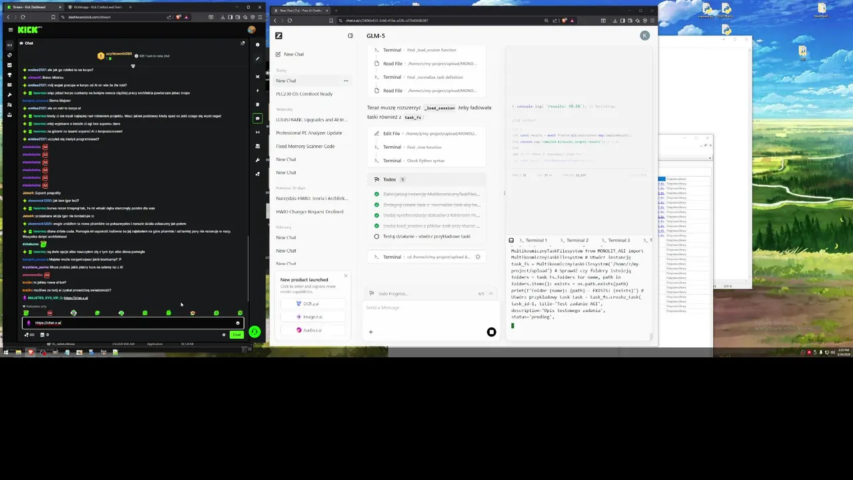Reload the Kick dashboard page
This screenshot has height=480, width=853.
coord(23,17)
